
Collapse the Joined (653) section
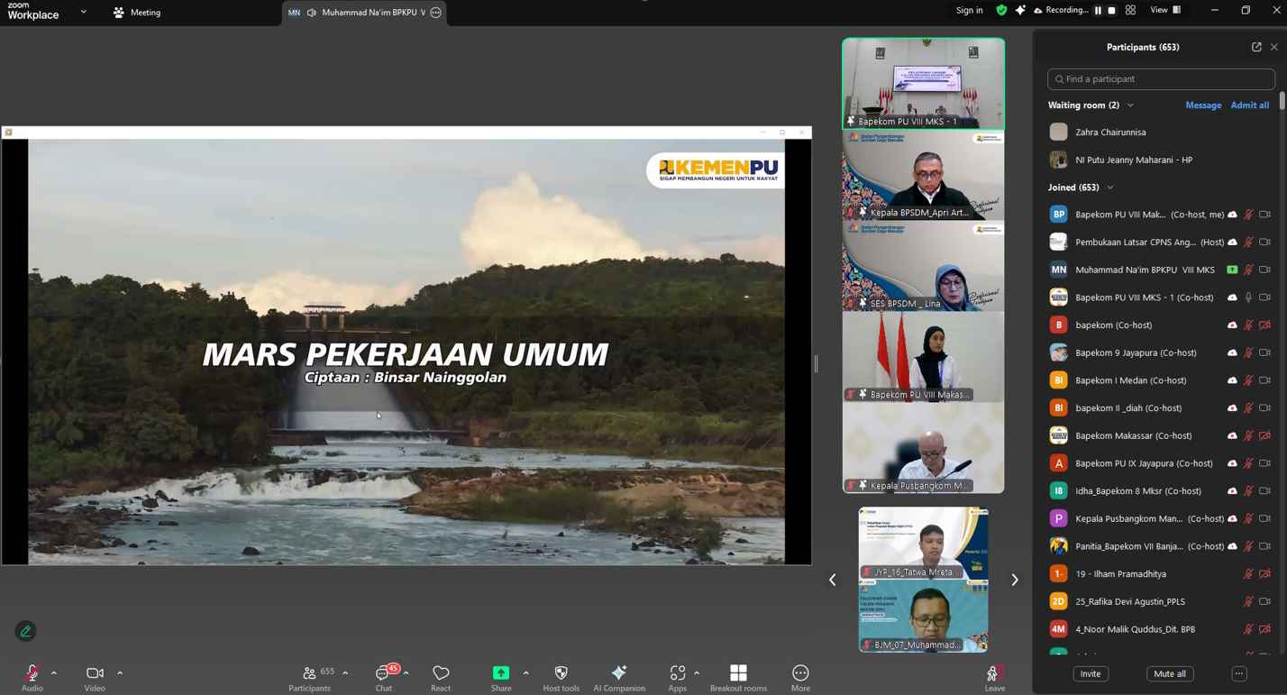pos(1110,187)
